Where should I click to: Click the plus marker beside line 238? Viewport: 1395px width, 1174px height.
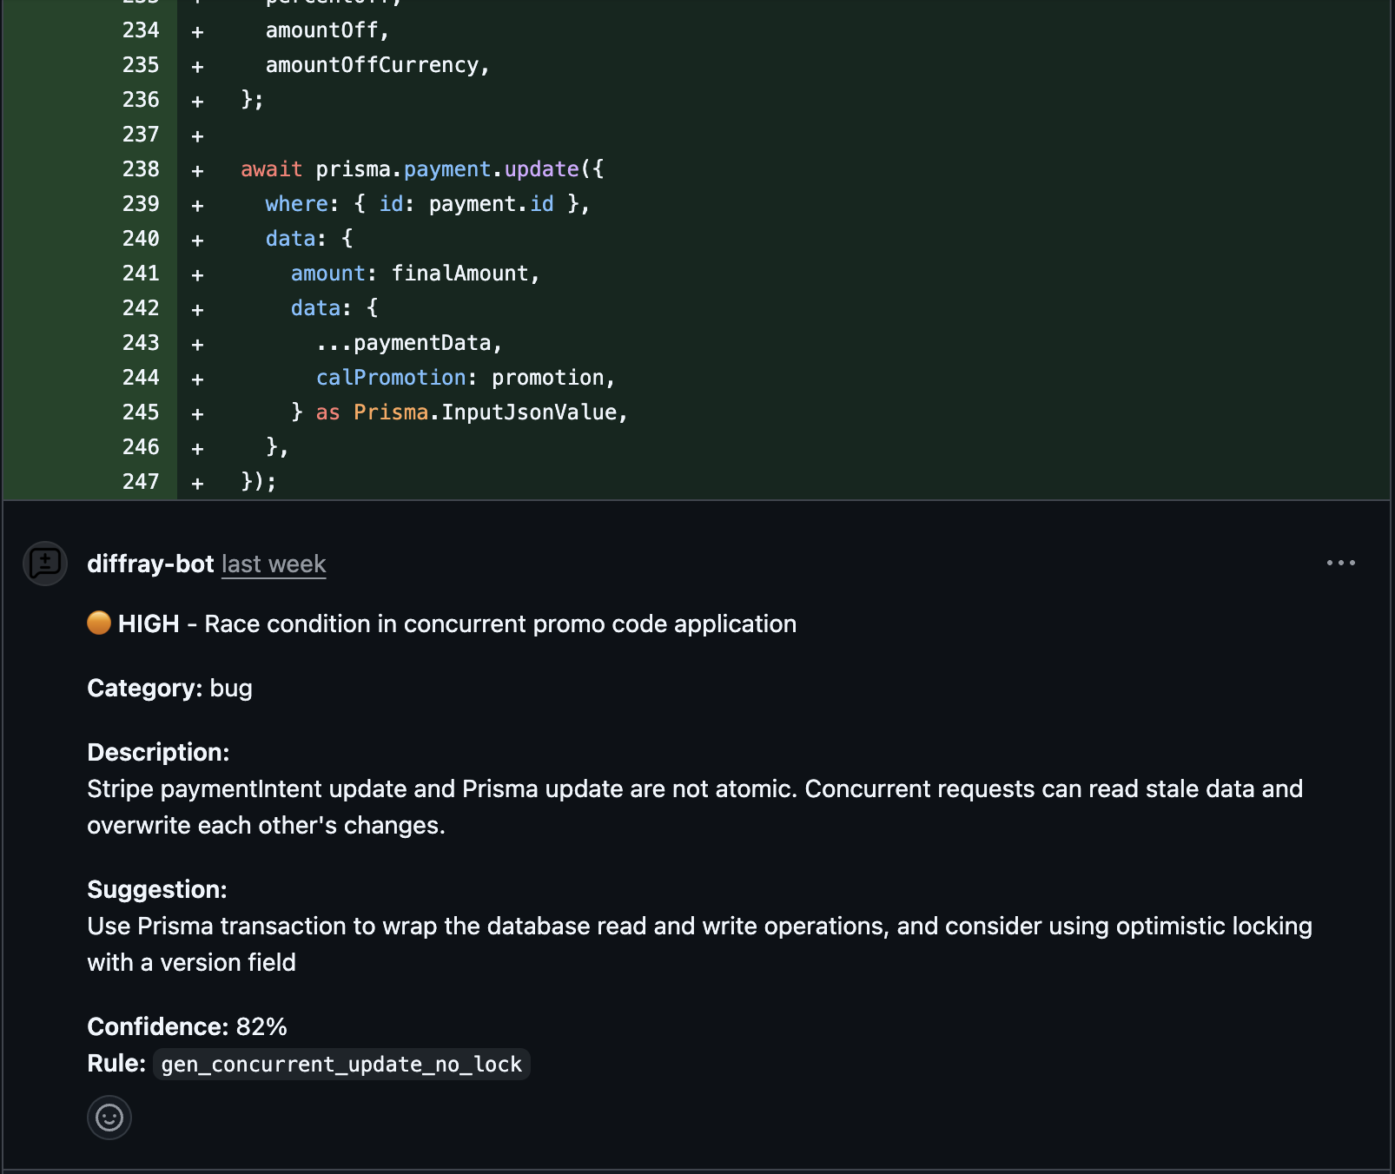click(x=197, y=169)
